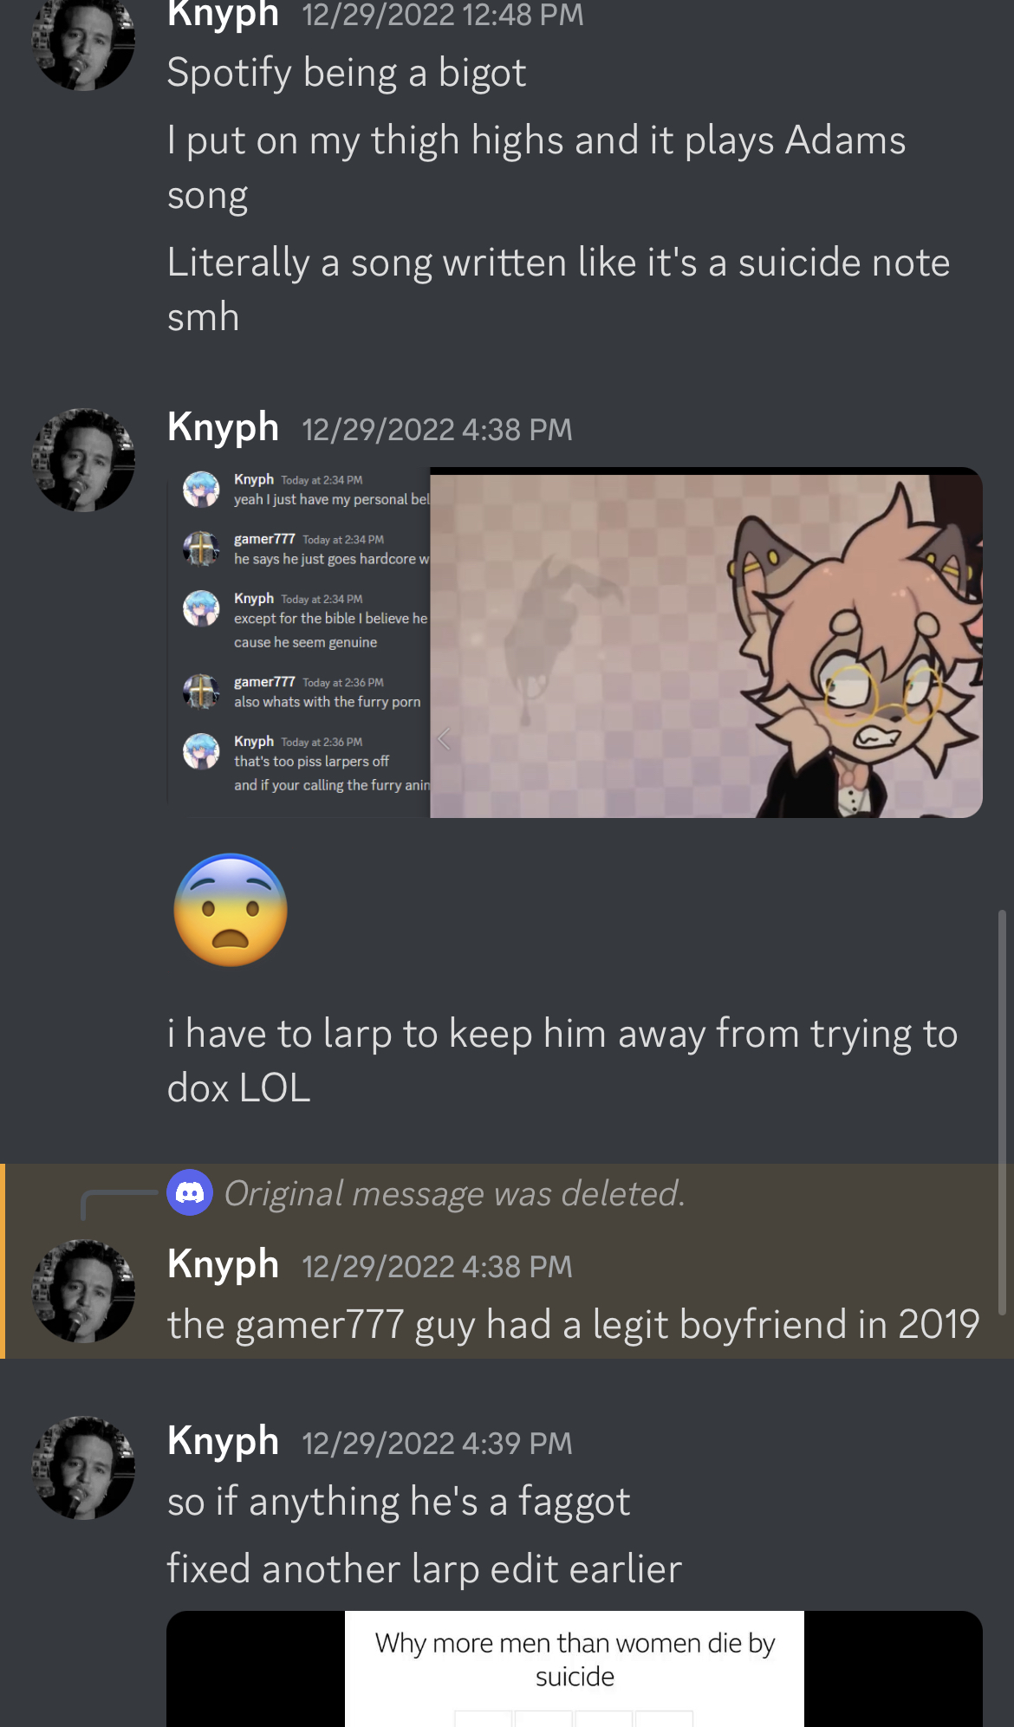Click Knyph's partially visible top avatar

tap(83, 43)
